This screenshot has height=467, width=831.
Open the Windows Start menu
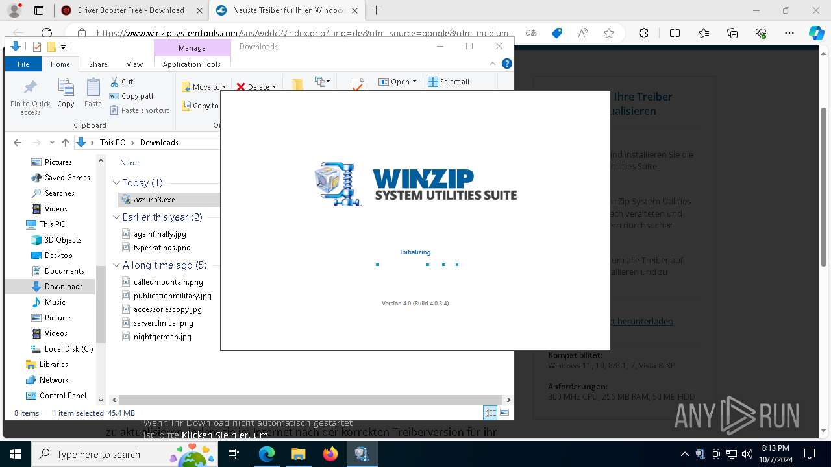[15, 454]
